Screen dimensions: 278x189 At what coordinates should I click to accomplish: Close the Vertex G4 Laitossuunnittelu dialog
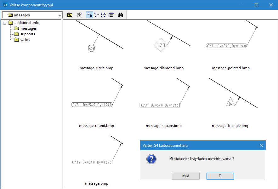(261, 145)
